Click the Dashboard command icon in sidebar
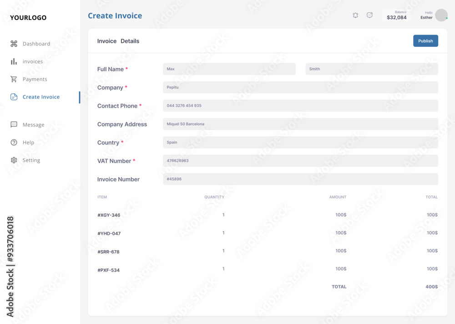 coord(14,44)
